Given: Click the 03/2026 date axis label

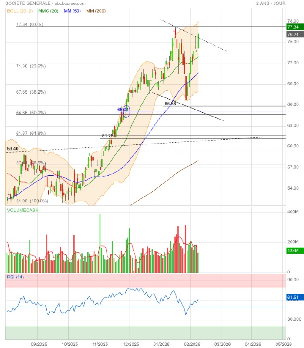Looking at the screenshot, I should pos(222,344).
